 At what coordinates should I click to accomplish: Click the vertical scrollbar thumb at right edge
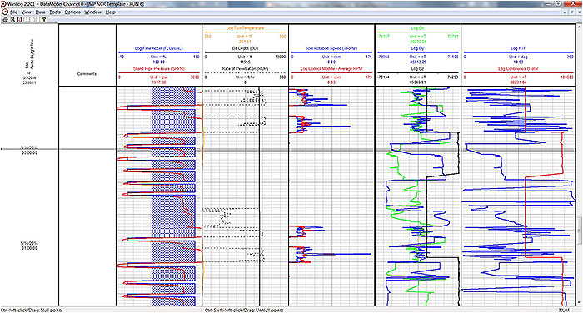point(580,230)
